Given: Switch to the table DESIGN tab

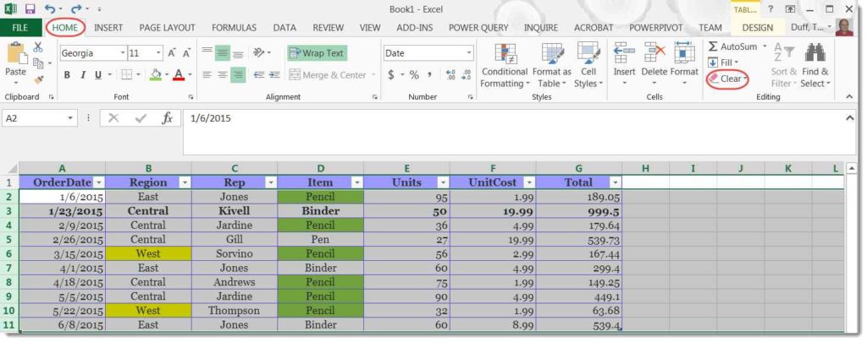Looking at the screenshot, I should [758, 28].
